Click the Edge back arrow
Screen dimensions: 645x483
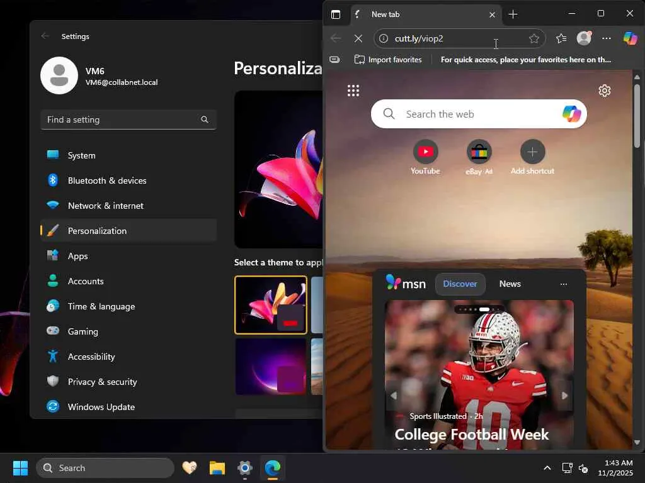[336, 38]
